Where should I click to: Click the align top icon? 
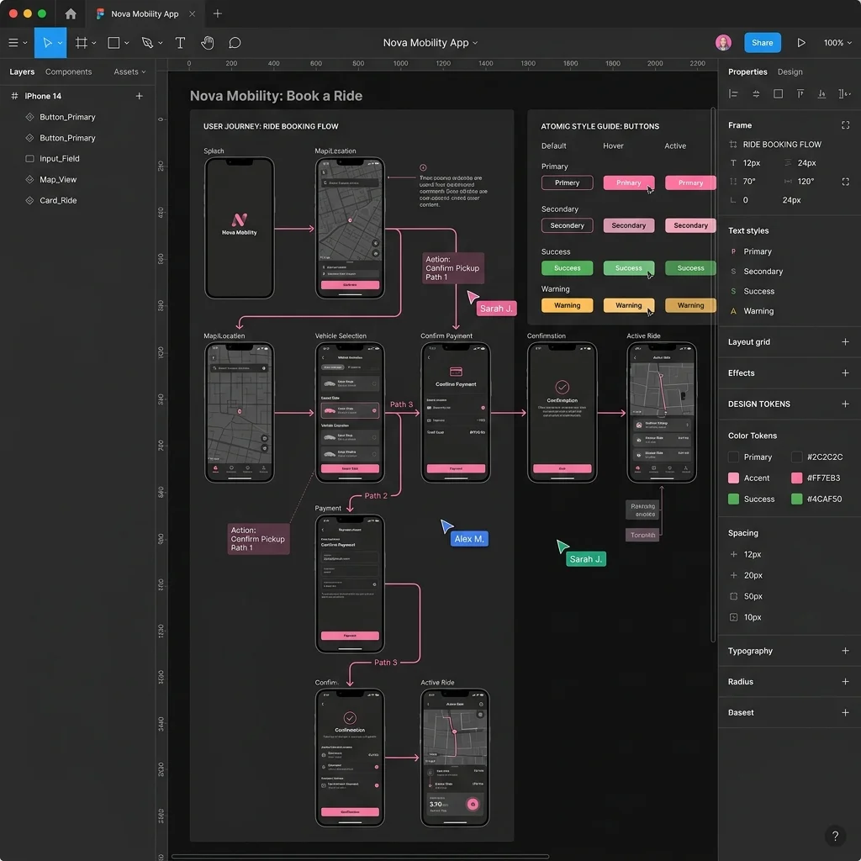click(x=800, y=94)
